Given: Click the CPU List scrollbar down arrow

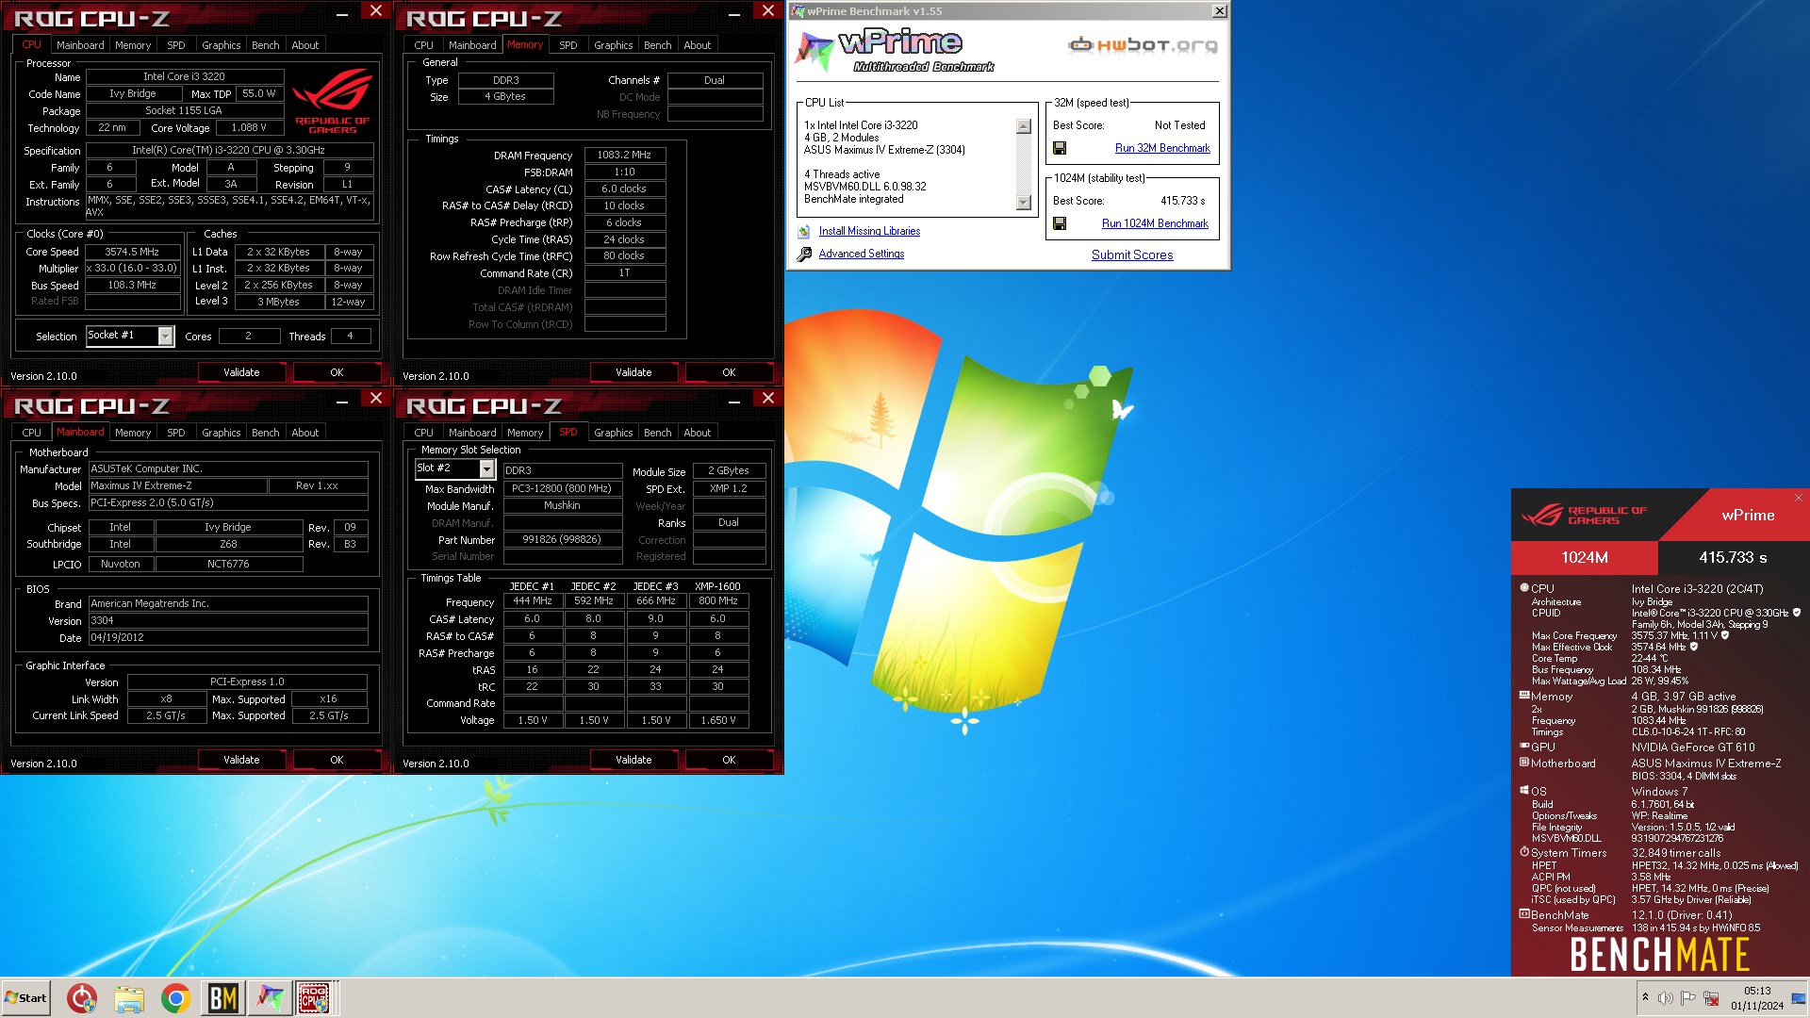Looking at the screenshot, I should coord(1024,203).
